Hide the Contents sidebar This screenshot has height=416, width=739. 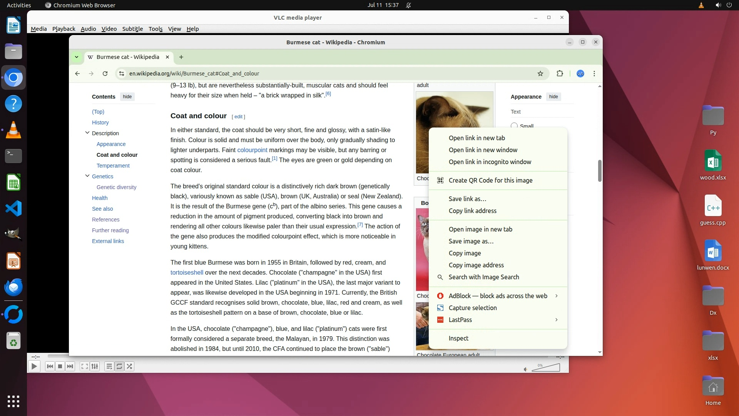tap(127, 97)
